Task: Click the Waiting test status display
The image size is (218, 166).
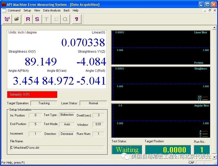Action: coord(127,150)
